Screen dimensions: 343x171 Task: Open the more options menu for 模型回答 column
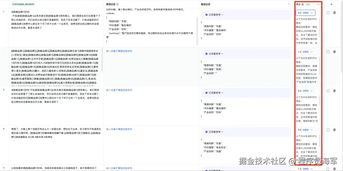point(289,4)
